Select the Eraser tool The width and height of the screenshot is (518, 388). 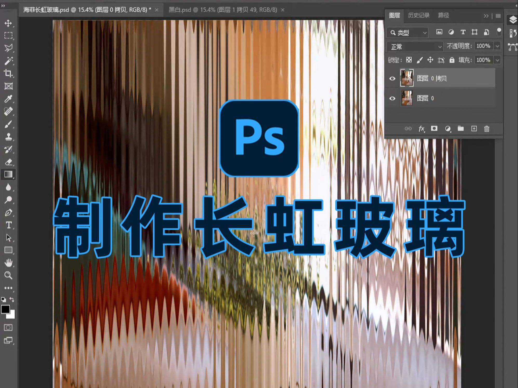(8, 162)
